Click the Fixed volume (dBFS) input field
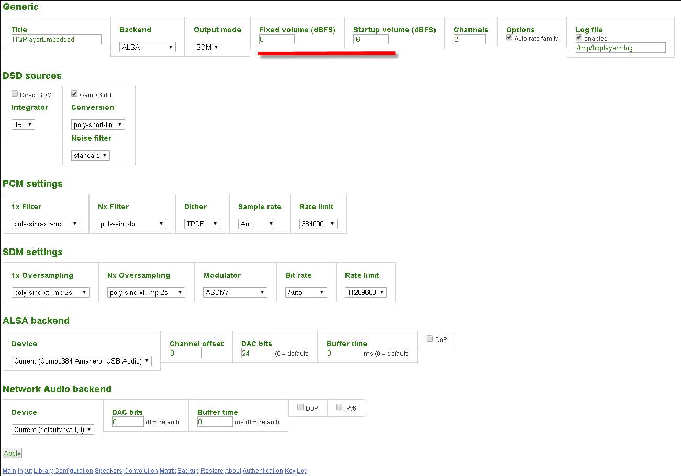681x476 pixels. pos(277,39)
